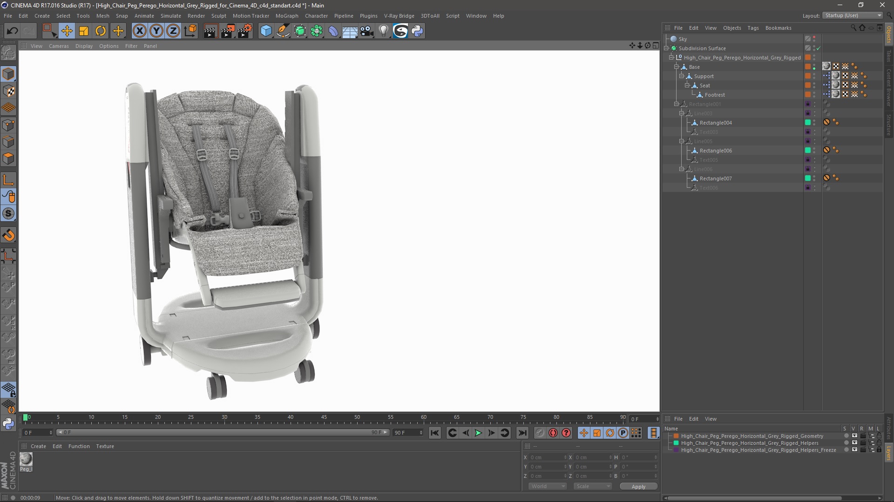Open Edit Render Settings icon

(245, 31)
